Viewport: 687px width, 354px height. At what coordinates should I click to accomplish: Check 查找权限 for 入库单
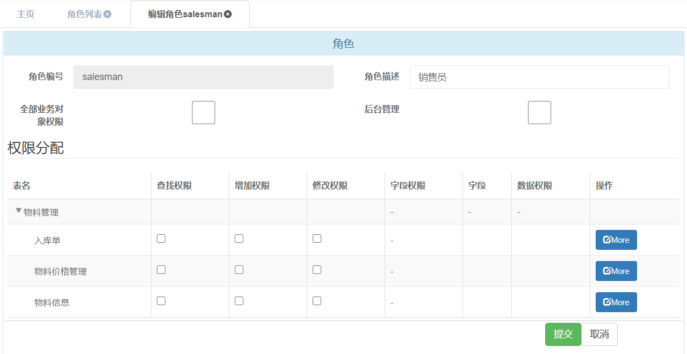pyautogui.click(x=161, y=239)
